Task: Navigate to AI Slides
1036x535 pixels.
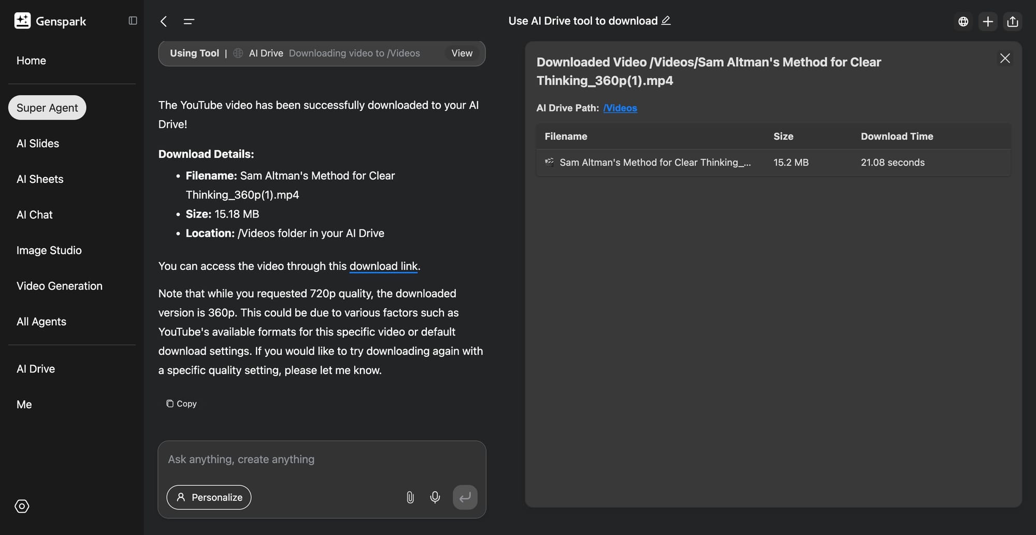Action: tap(38, 143)
